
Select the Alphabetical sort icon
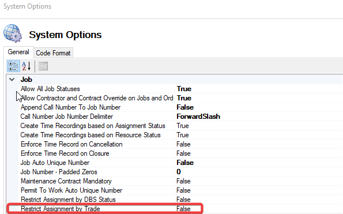click(27, 66)
